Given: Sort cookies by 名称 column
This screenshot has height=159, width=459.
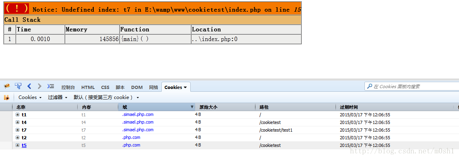Looking at the screenshot, I should [x=45, y=107].
